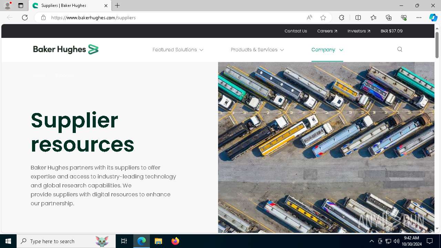Open the network status tray icon
The image size is (441, 248).
[x=388, y=241]
